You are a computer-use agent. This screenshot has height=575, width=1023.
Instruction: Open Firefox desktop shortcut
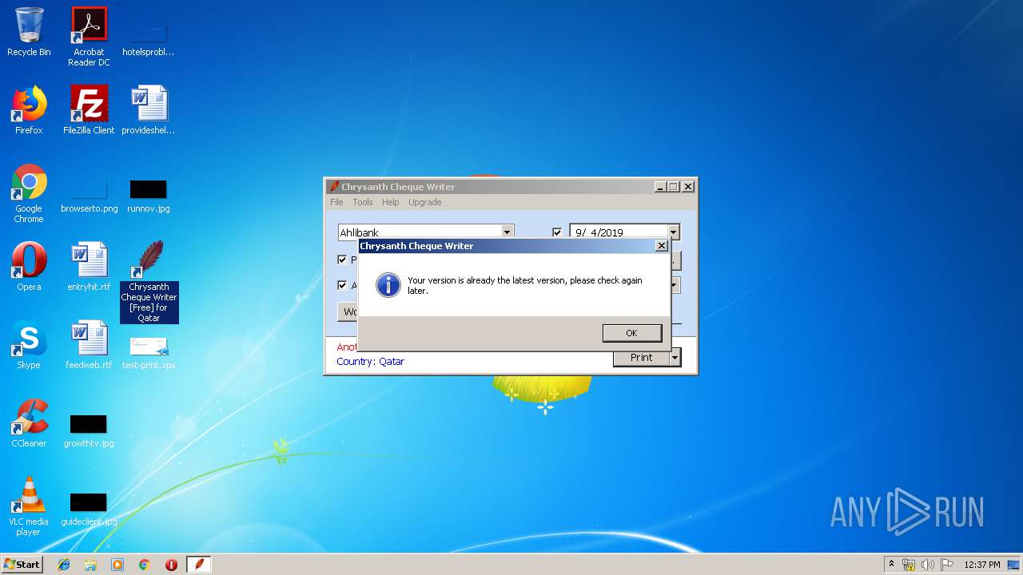coord(29,110)
